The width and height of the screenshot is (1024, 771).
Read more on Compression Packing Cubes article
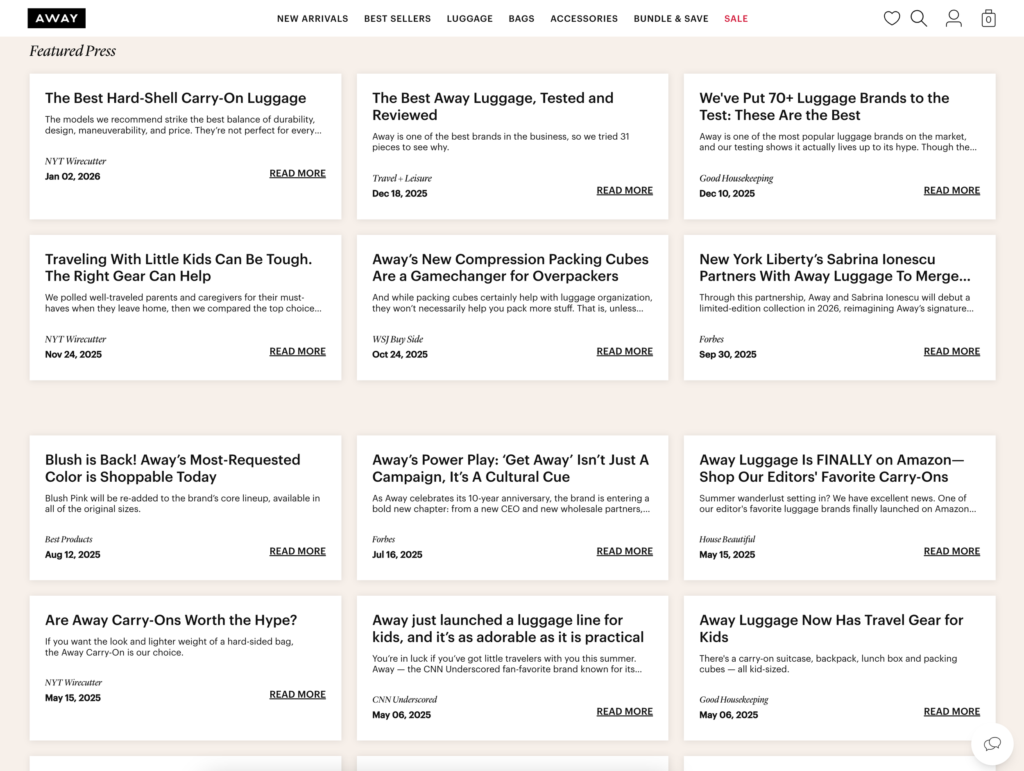coord(624,351)
